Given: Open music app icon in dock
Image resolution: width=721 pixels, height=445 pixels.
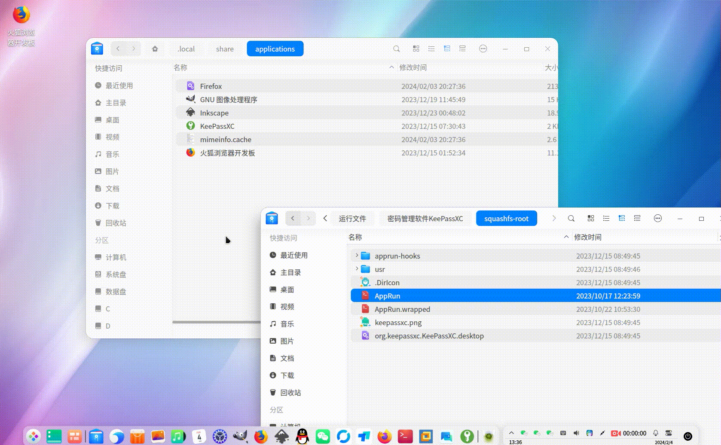Looking at the screenshot, I should pyautogui.click(x=178, y=436).
